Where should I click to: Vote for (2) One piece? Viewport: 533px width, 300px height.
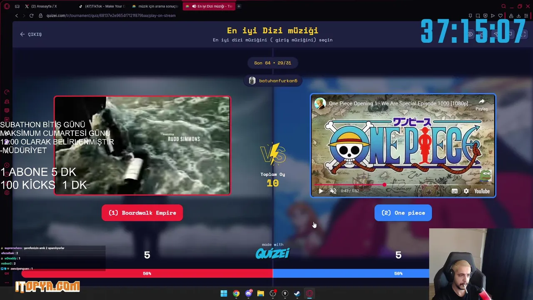403,213
